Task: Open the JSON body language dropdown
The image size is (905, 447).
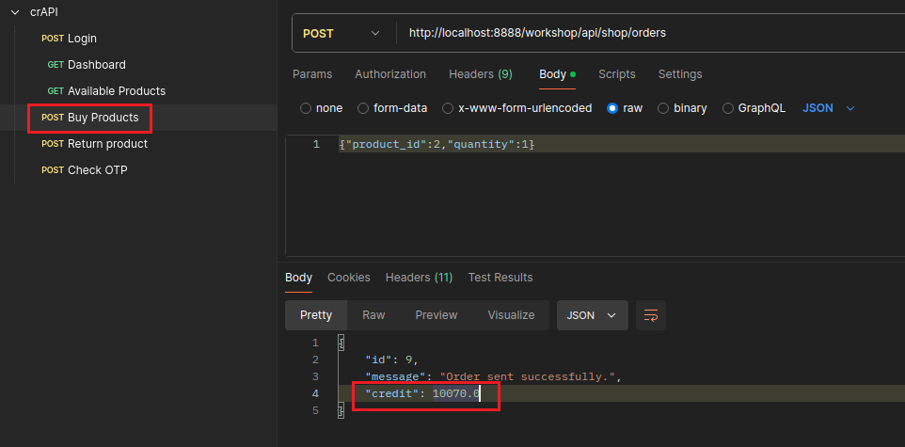Action: [829, 108]
